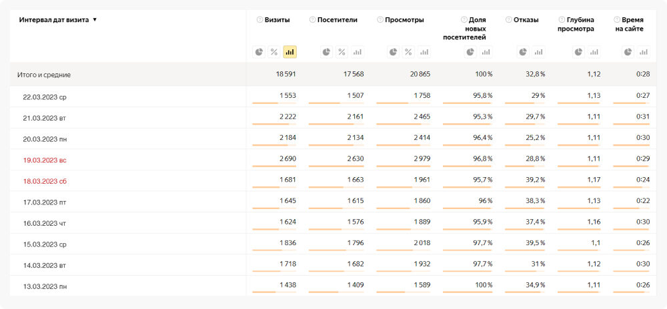667x309 pixels.
Task: Toggle bar chart view for Визиты
Action: [x=290, y=52]
